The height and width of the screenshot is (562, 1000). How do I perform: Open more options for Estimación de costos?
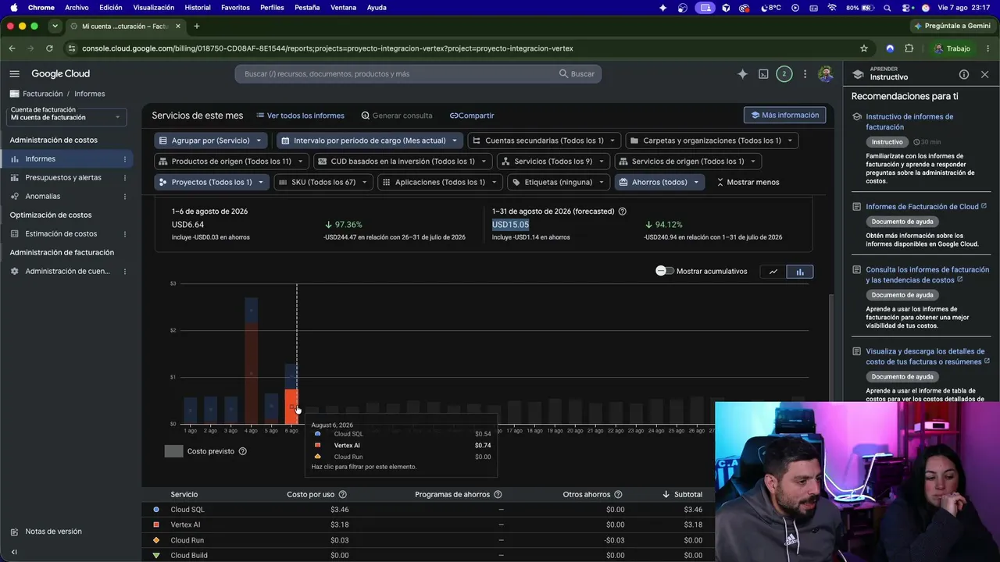125,234
